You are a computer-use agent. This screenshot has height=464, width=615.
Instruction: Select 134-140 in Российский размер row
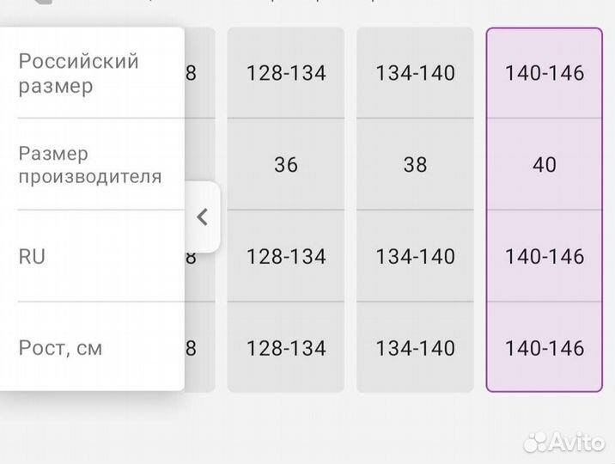[x=415, y=73]
